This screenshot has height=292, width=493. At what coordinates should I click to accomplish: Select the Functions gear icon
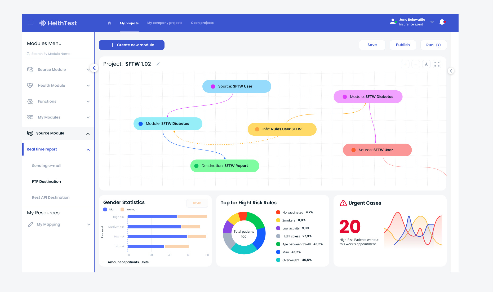click(30, 101)
